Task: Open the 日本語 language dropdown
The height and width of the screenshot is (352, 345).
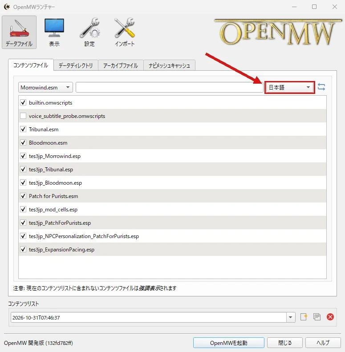Action: [x=289, y=87]
